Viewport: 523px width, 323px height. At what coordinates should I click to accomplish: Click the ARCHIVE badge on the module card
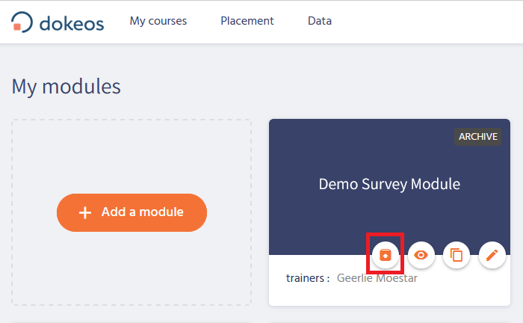pos(478,137)
